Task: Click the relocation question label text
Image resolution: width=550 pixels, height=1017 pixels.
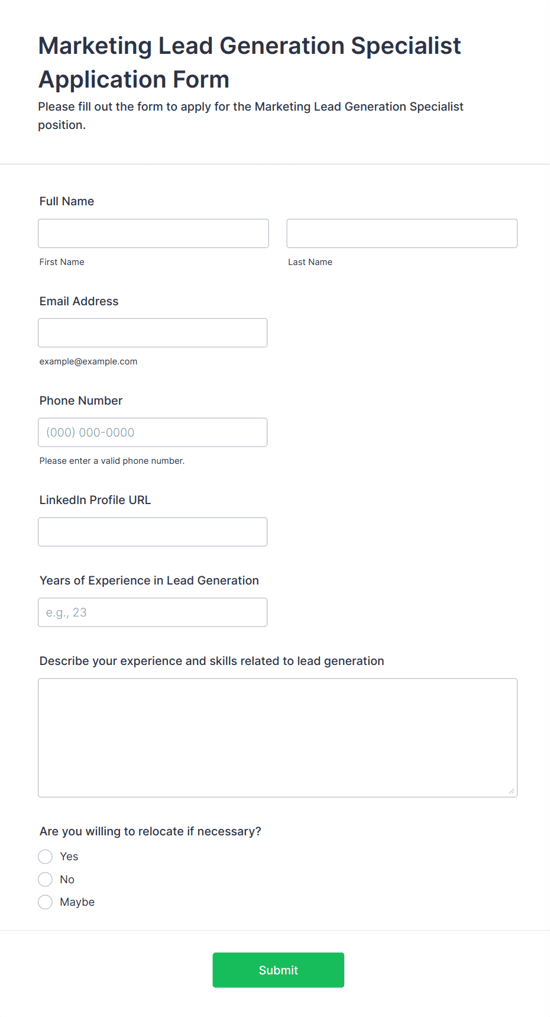Action: [x=150, y=831]
